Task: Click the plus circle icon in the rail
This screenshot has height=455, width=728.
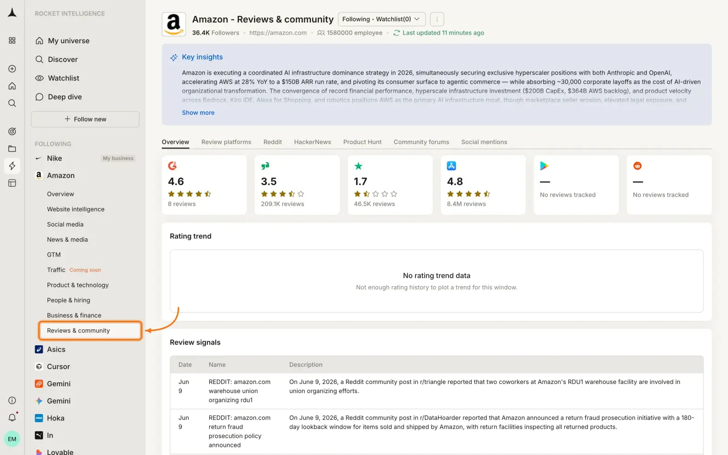Action: 12,69
